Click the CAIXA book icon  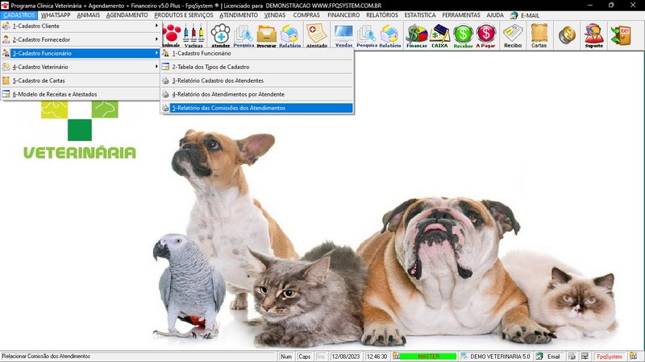pos(439,35)
